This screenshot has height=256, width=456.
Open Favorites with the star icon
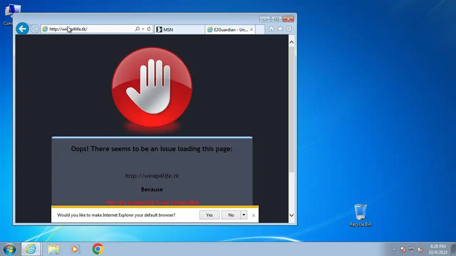point(280,29)
